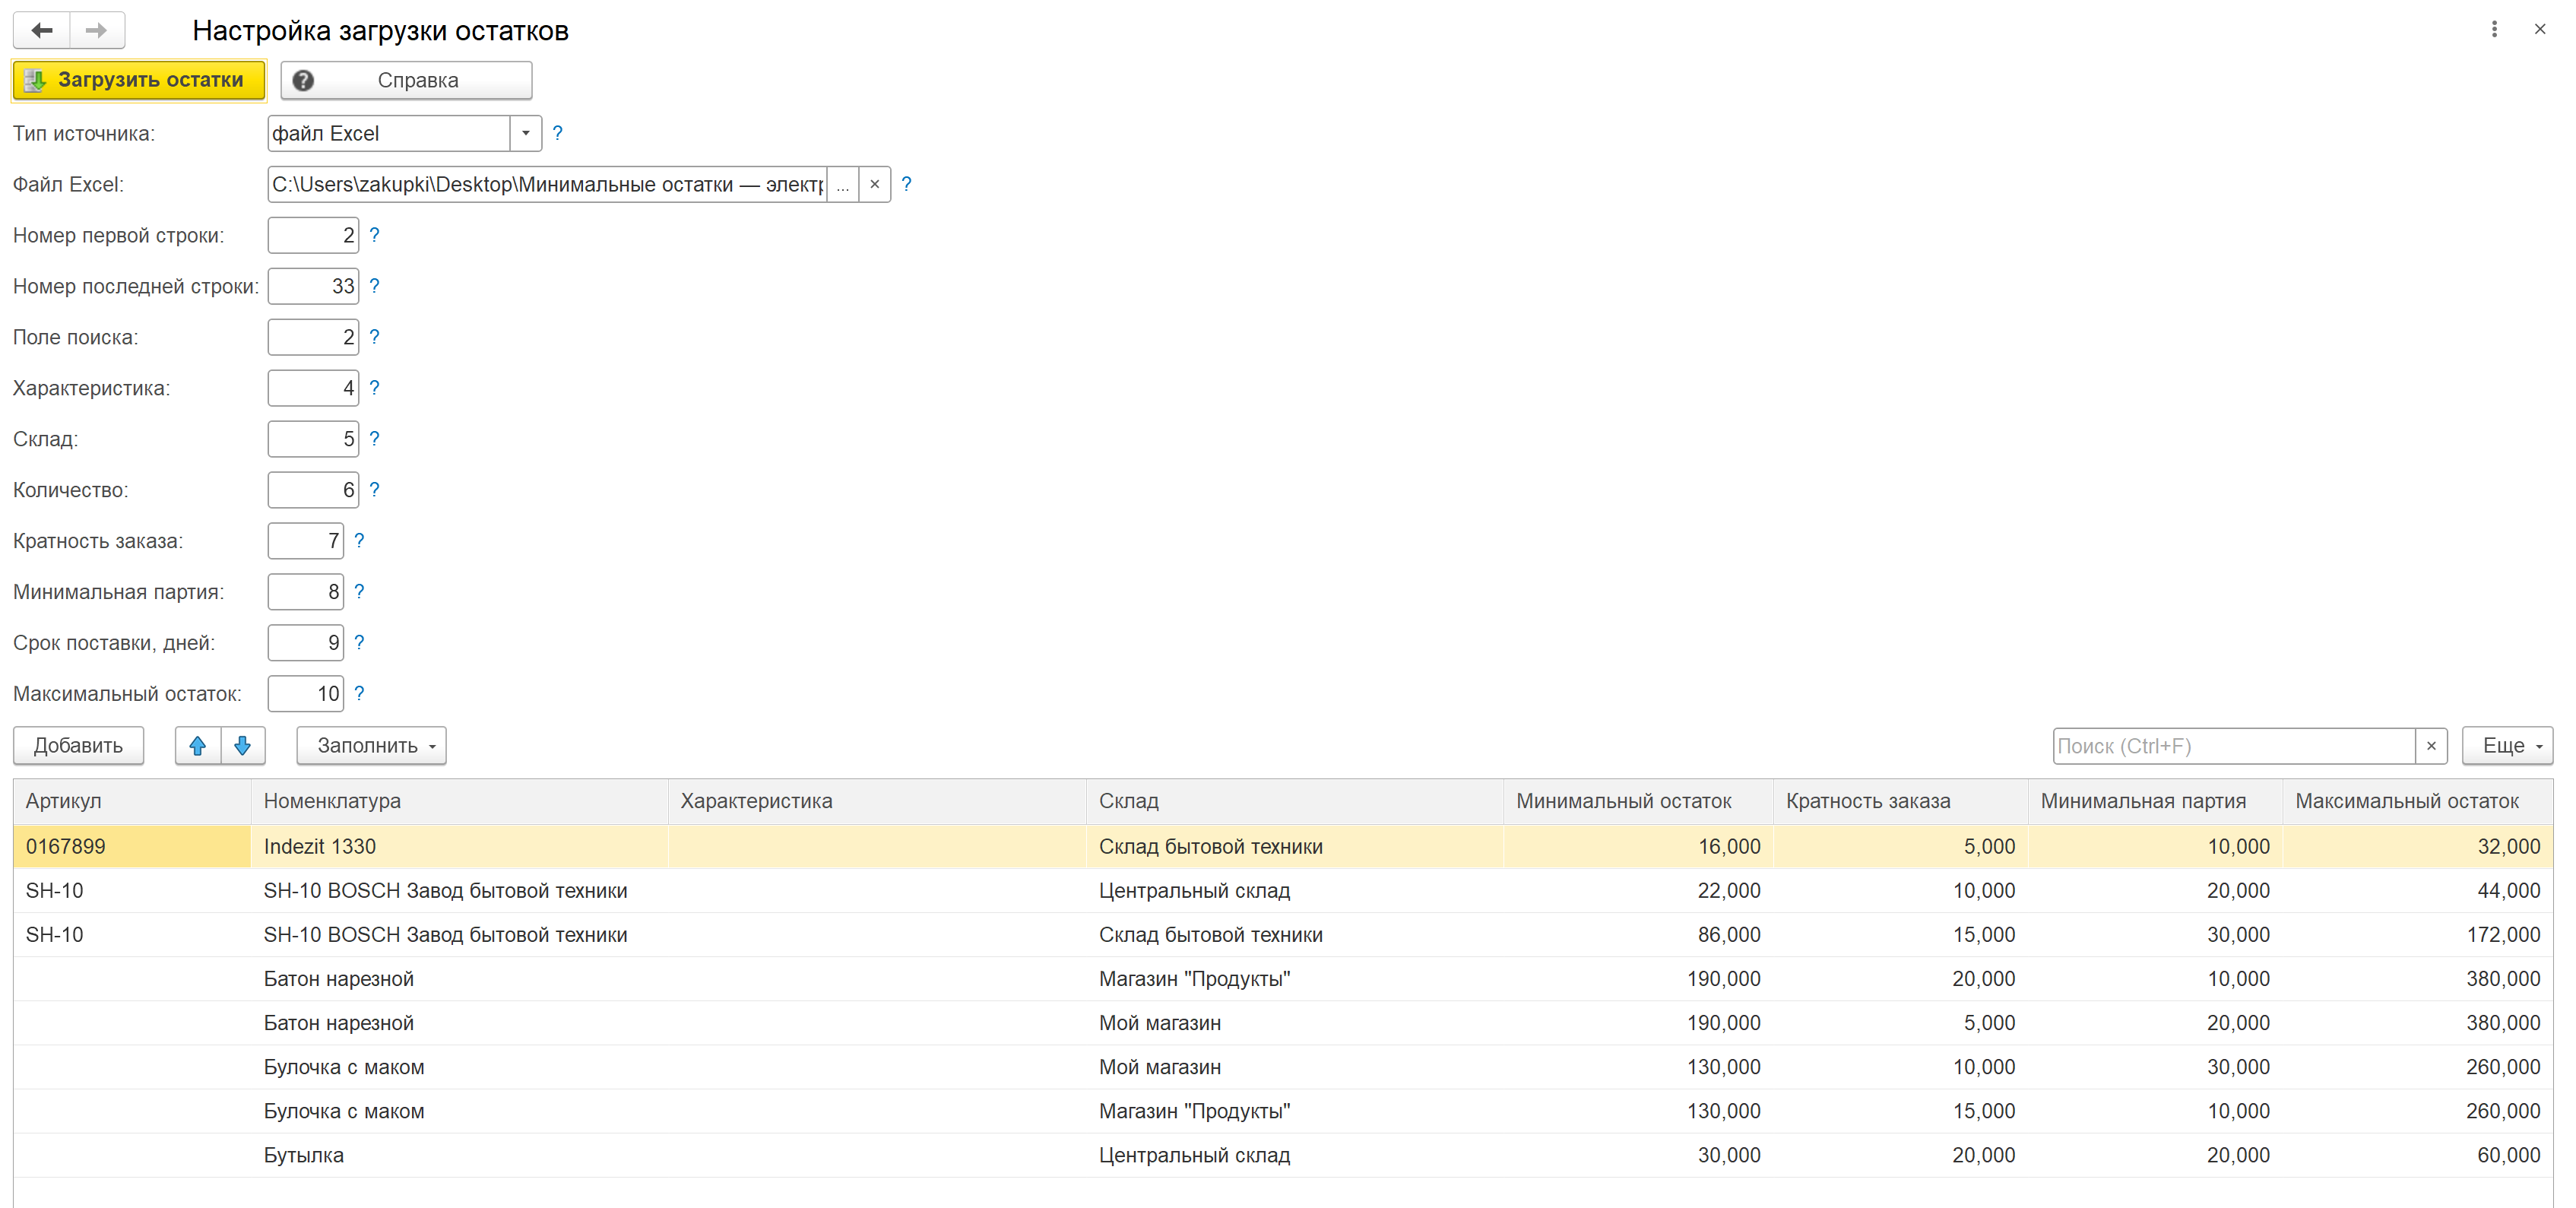This screenshot has width=2576, height=1208.
Task: Expand the Тип источника dropdown
Action: [x=525, y=133]
